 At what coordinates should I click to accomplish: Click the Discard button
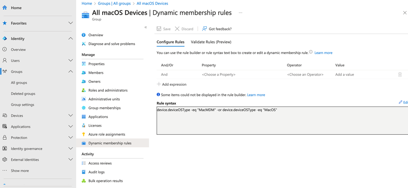click(x=184, y=29)
